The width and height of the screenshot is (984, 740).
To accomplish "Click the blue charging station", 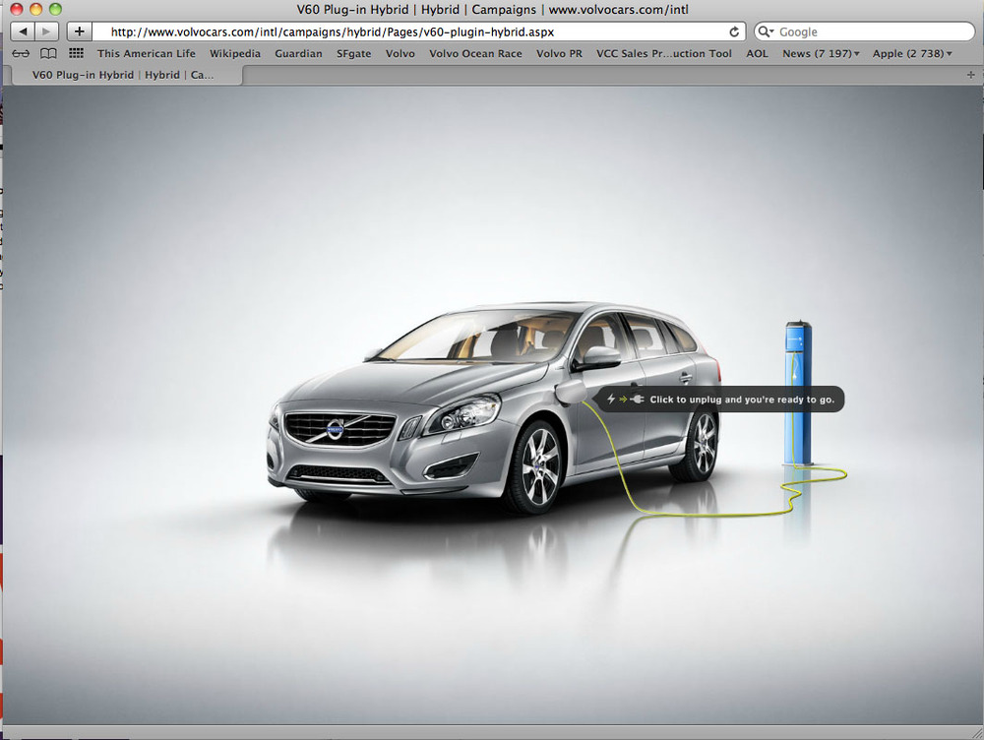I will [x=796, y=392].
